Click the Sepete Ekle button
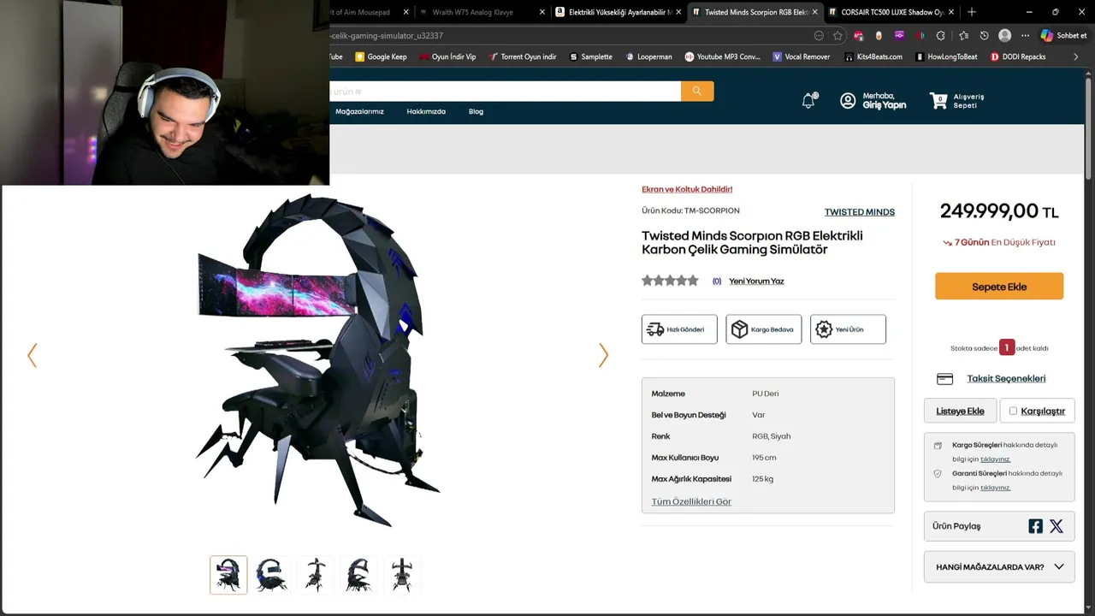1095x616 pixels. pyautogui.click(x=999, y=287)
